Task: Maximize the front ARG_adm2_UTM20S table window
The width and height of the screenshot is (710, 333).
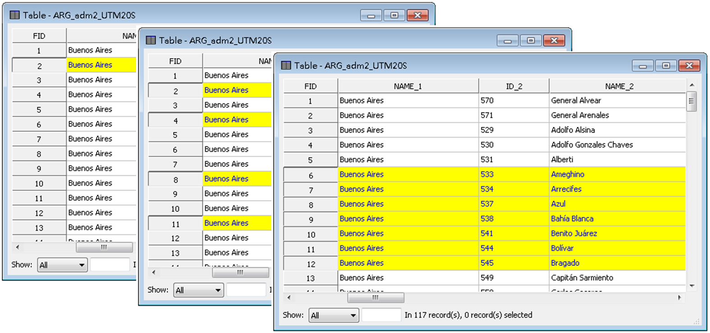Action: (x=666, y=66)
